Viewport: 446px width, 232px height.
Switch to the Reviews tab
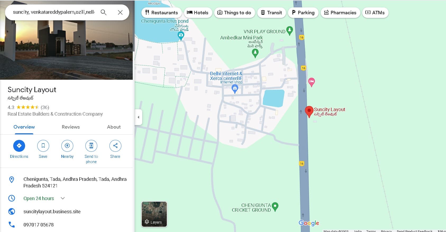coord(71,127)
